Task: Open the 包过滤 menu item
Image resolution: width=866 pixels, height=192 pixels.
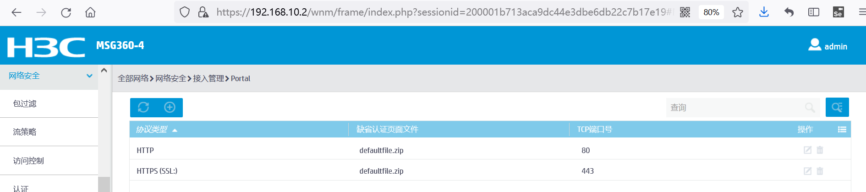Action: 25,104
